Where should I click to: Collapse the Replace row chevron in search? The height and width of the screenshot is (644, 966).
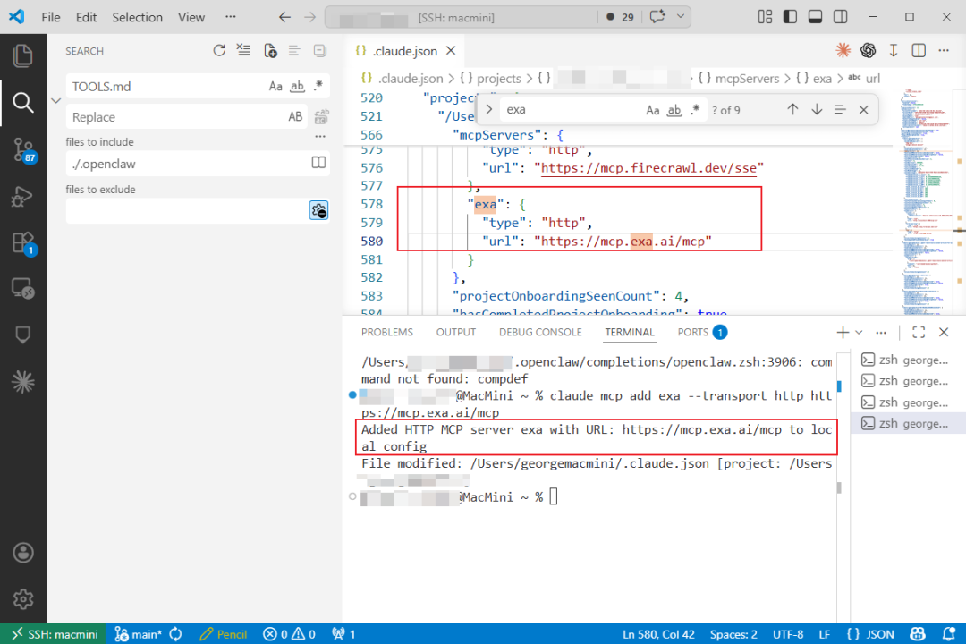56,100
